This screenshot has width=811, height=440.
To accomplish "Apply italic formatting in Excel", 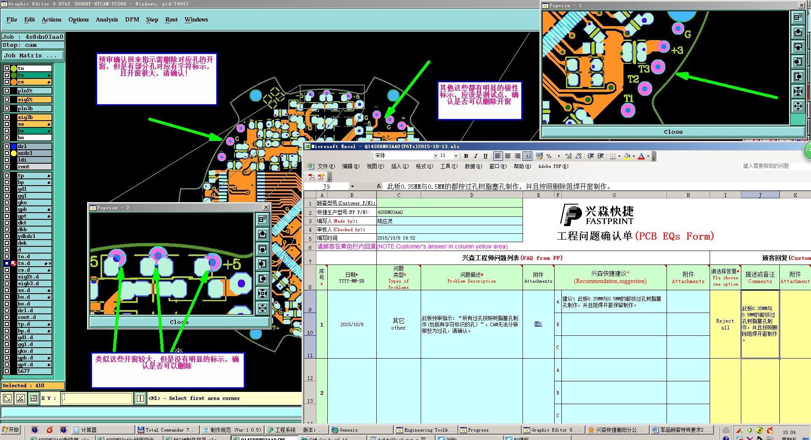I will pyautogui.click(x=476, y=156).
